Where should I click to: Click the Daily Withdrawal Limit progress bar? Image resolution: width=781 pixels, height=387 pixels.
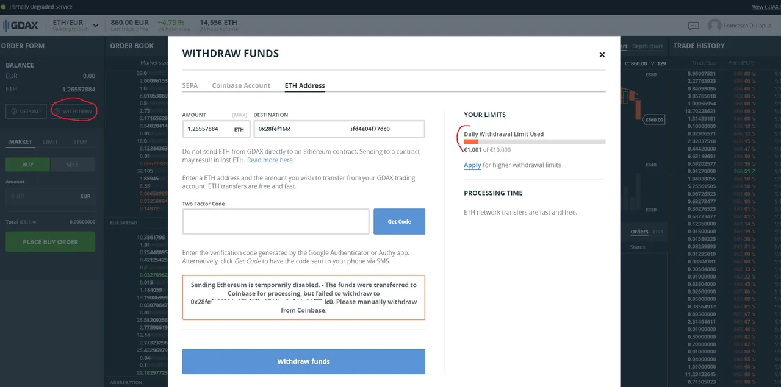(x=534, y=141)
